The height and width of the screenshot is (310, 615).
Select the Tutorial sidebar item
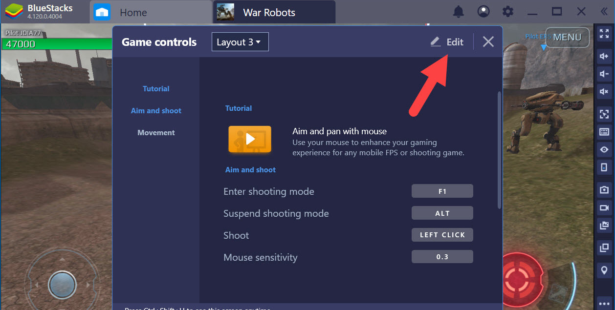click(156, 89)
